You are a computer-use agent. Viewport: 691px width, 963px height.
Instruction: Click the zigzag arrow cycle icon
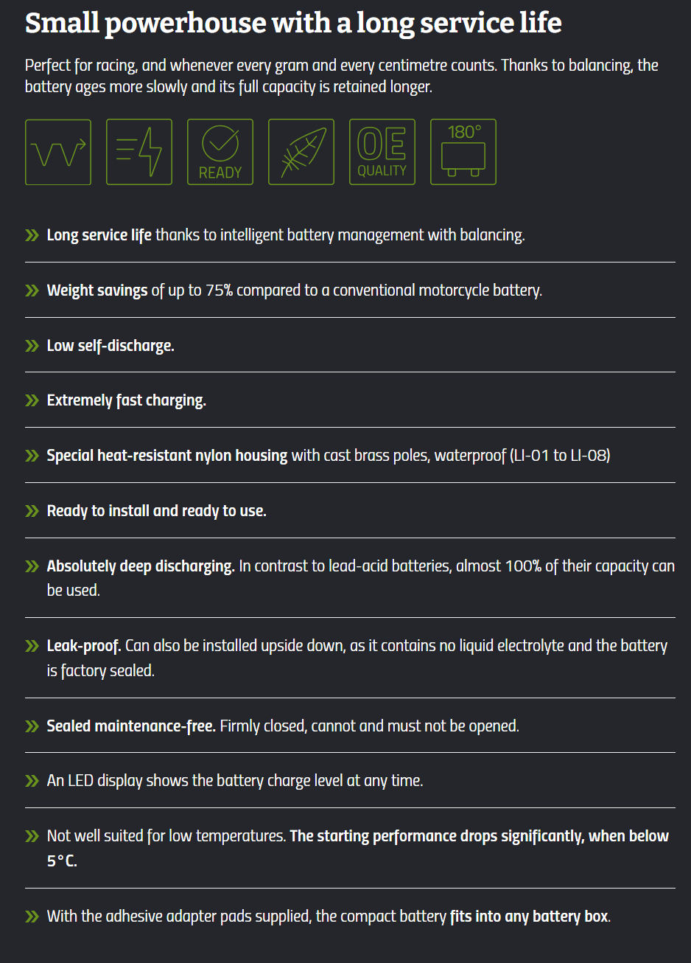[58, 152]
